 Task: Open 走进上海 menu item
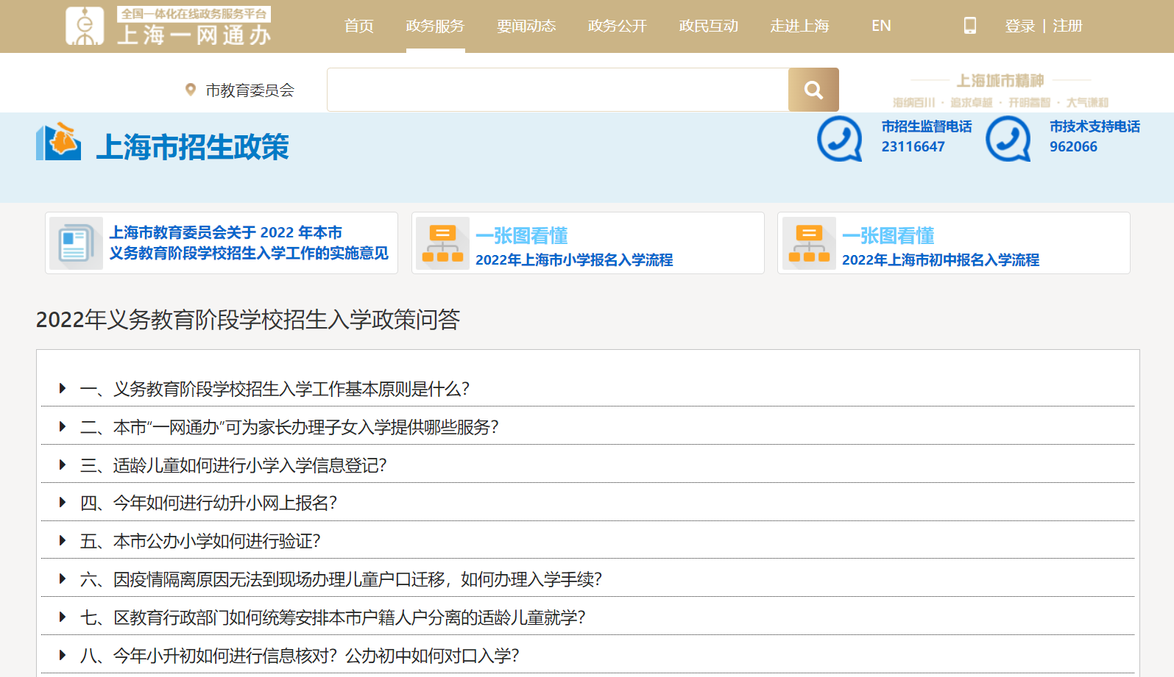pos(800,26)
